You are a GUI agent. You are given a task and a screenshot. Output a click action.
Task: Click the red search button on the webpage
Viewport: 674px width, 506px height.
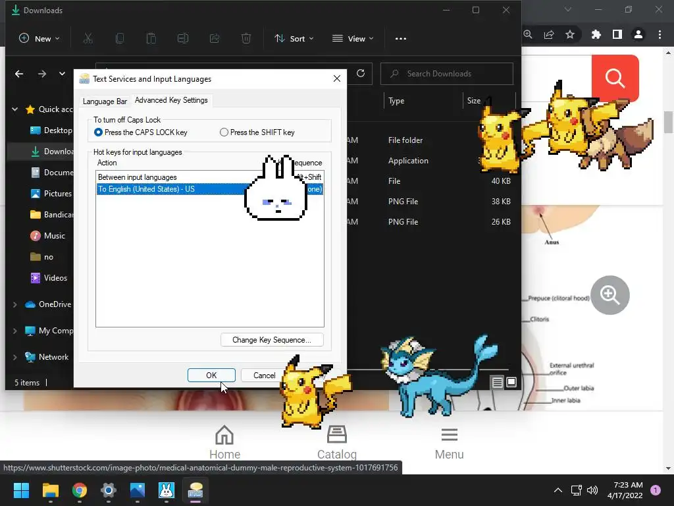pyautogui.click(x=615, y=78)
